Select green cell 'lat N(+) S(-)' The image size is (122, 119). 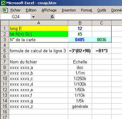point(38,34)
